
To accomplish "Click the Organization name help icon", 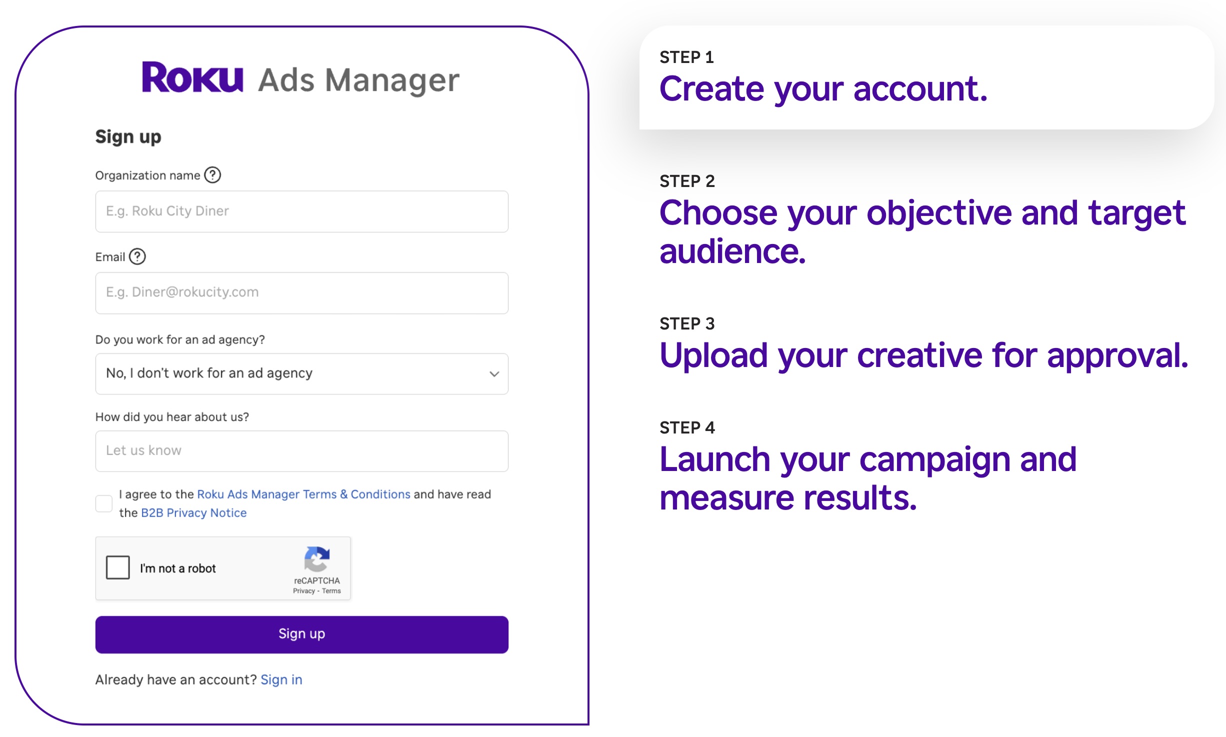I will (212, 175).
